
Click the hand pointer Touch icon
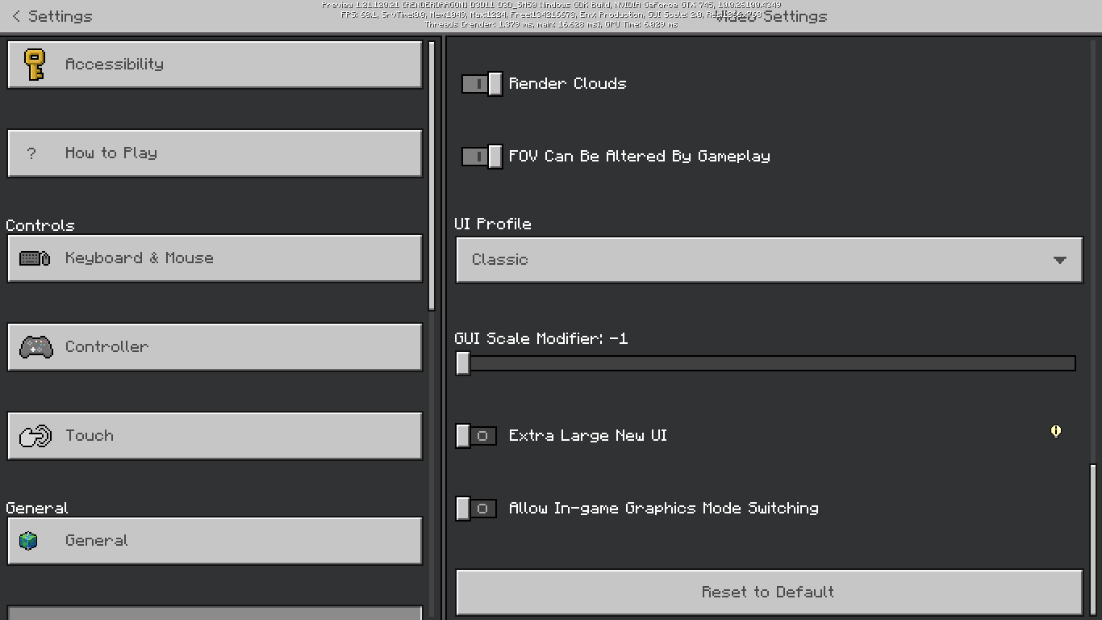coord(35,436)
